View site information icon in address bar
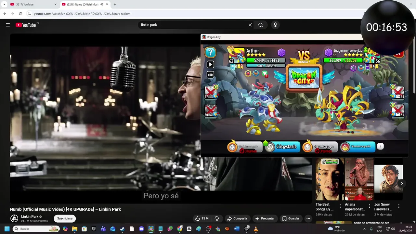416x234 pixels. click(30, 14)
